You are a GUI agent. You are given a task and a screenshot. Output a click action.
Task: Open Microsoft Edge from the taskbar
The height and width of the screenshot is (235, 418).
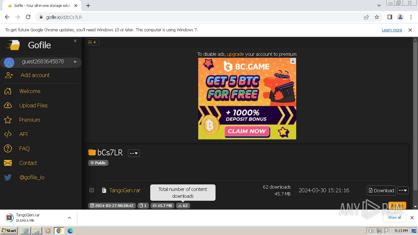[70, 231]
